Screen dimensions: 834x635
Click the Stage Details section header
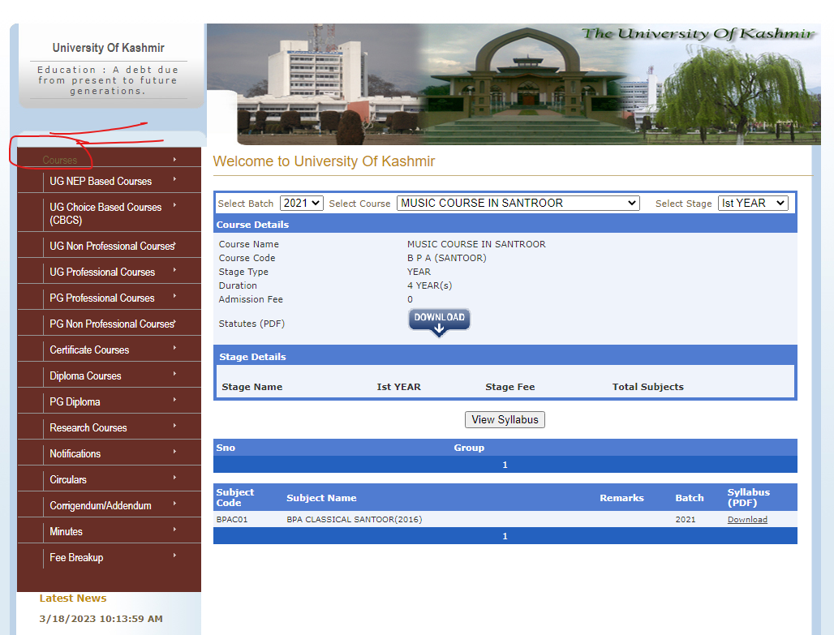(252, 357)
